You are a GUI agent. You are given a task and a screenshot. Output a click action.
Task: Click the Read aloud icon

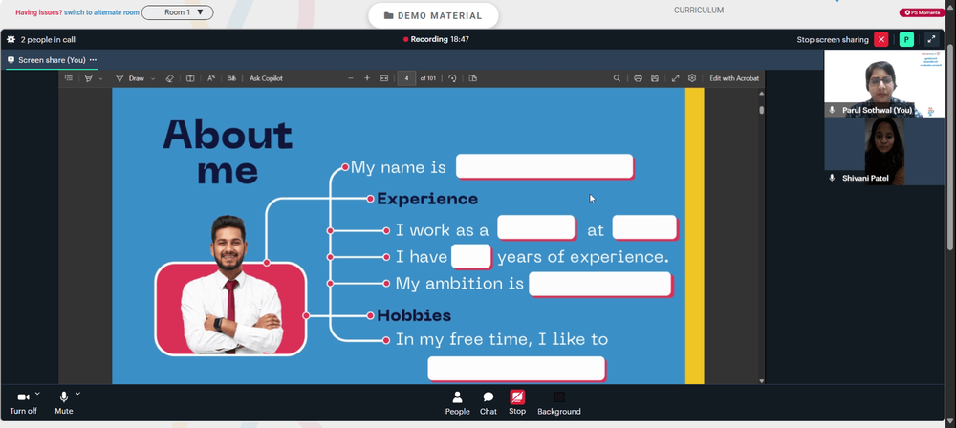click(x=211, y=78)
